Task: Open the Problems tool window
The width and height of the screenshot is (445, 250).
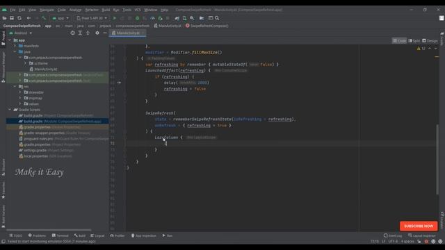Action: (37, 236)
